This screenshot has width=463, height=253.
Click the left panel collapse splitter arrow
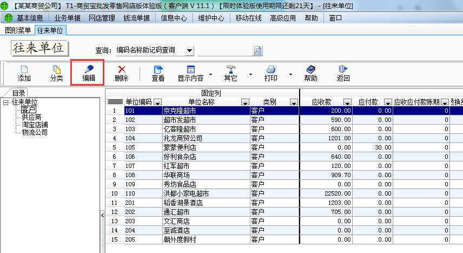(102, 216)
